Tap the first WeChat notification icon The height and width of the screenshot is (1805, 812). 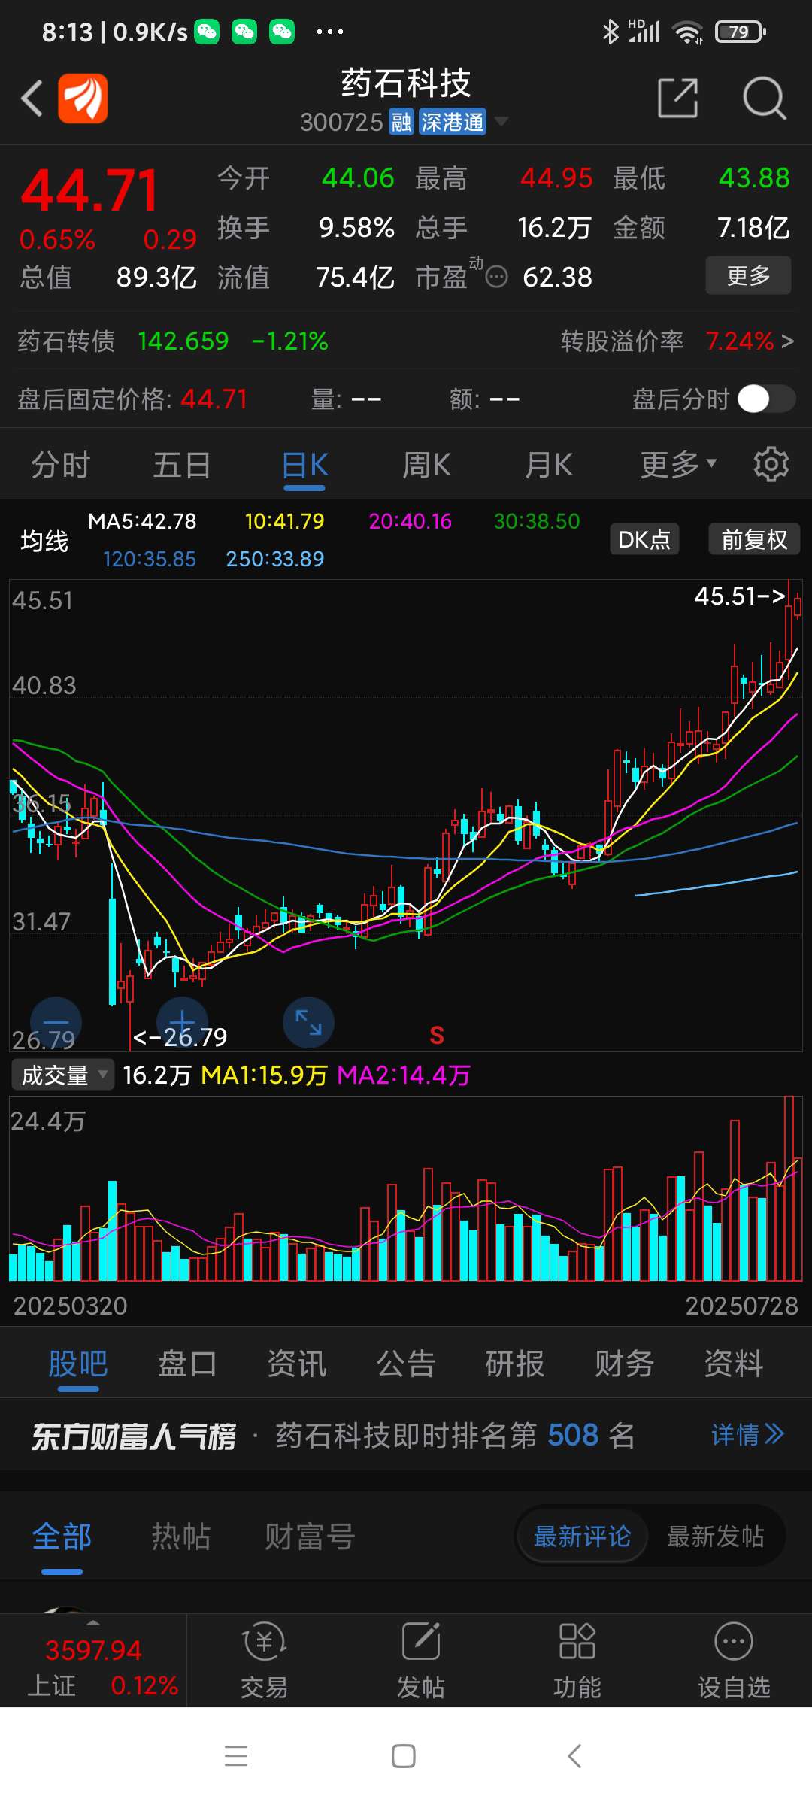(207, 32)
